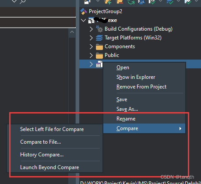Select Remove From Project
The image size is (201, 184).
coord(144,87)
